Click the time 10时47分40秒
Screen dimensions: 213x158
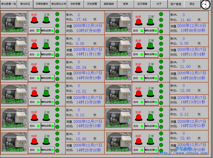point(89,31)
